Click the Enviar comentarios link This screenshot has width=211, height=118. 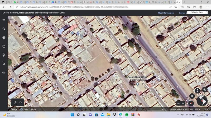[183, 13]
